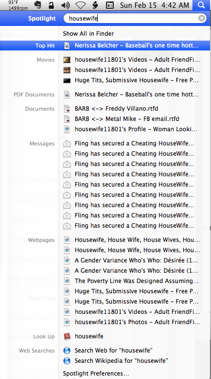The image size is (211, 379).
Task: Open Nerissa Belcher result under PDF Documents
Action: (x=136, y=95)
